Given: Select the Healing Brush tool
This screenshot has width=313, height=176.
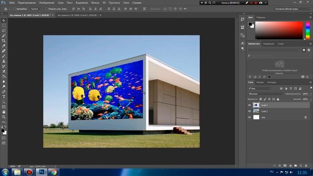Looking at the screenshot, I should [3, 51].
